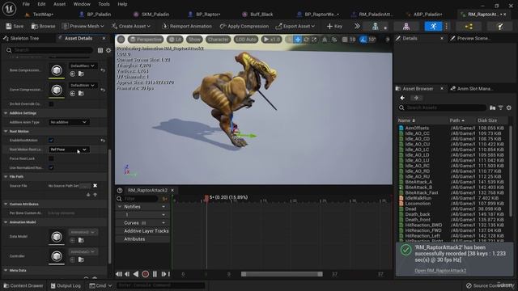Image resolution: width=518 pixels, height=291 pixels.
Task: Toggle surface snapping in viewport
Action: 334,40
